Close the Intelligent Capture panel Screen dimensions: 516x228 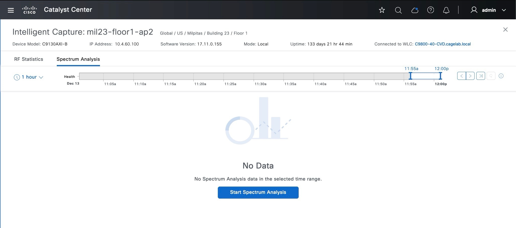coord(505,30)
